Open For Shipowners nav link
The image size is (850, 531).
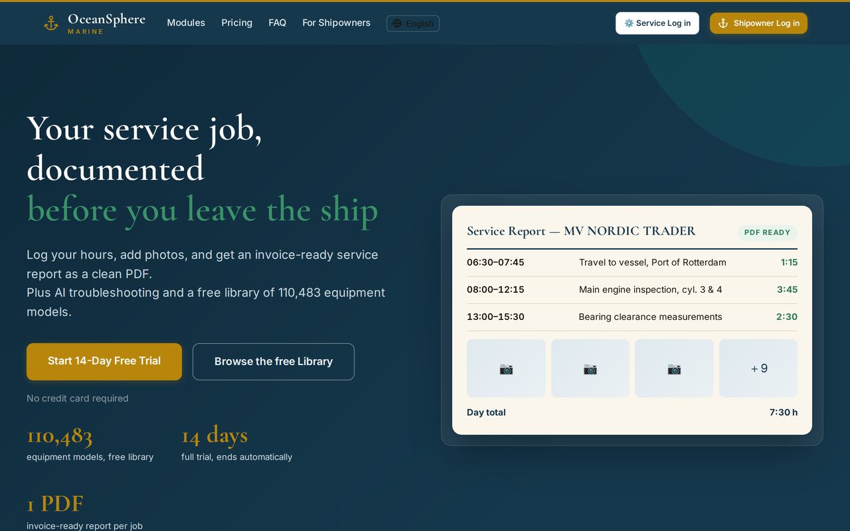[x=337, y=23]
